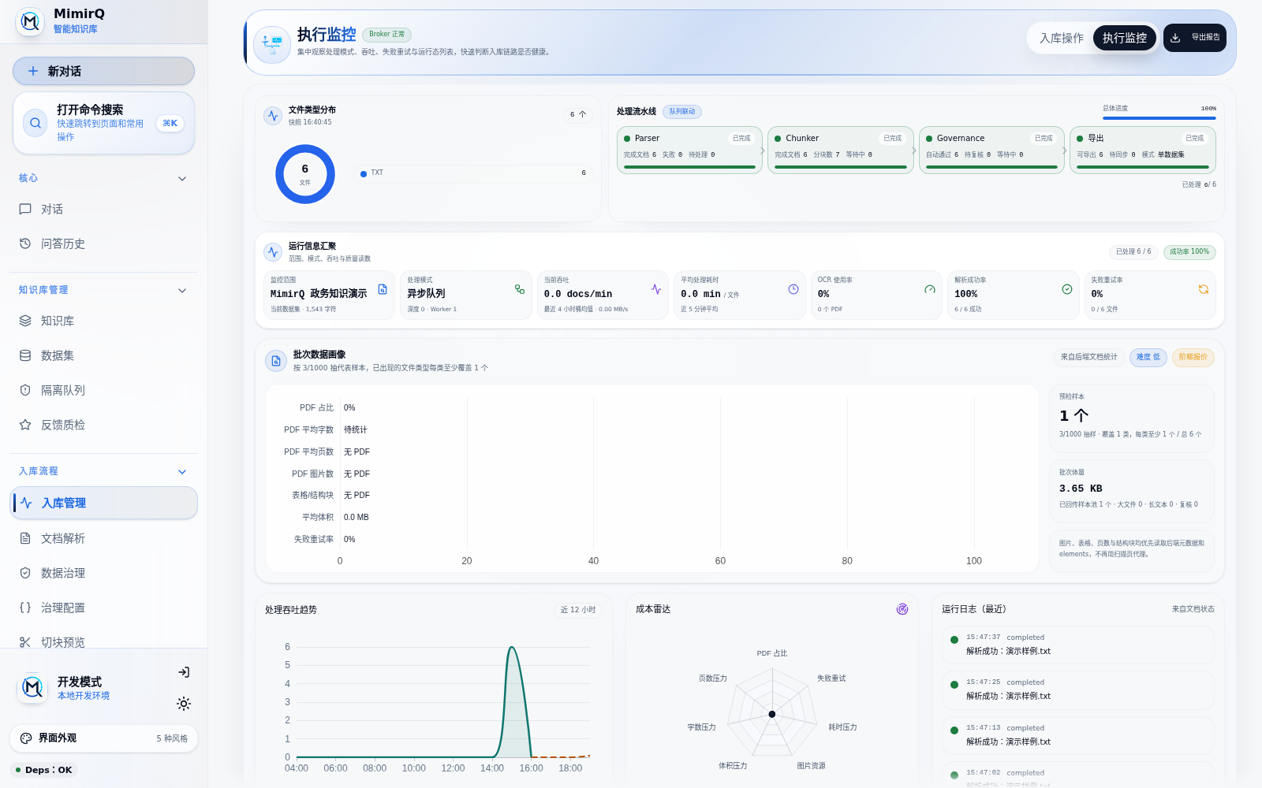The height and width of the screenshot is (788, 1262).
Task: Collapse the 核心 section chevron
Action: pos(182,179)
